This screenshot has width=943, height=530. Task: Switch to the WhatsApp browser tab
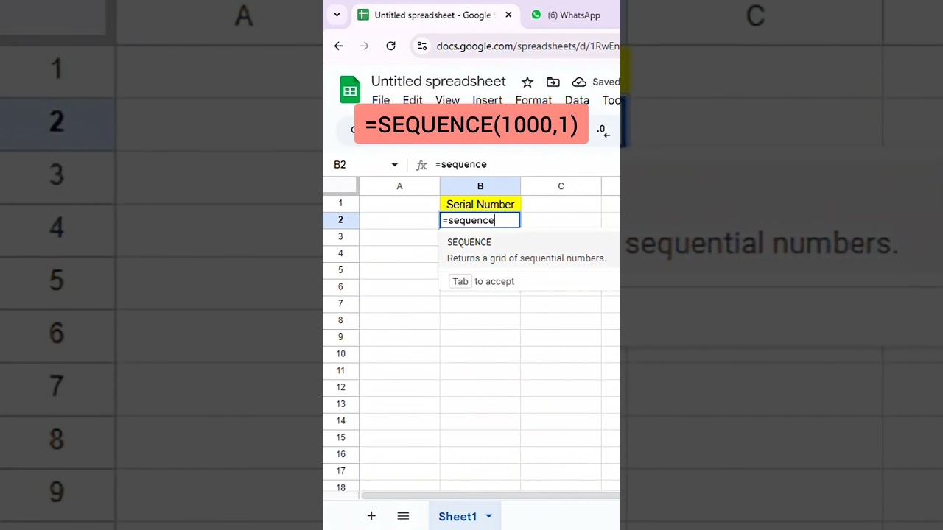[x=566, y=15]
